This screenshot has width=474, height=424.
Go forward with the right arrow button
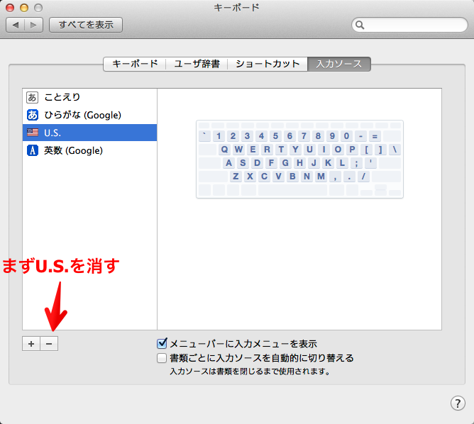point(33,25)
